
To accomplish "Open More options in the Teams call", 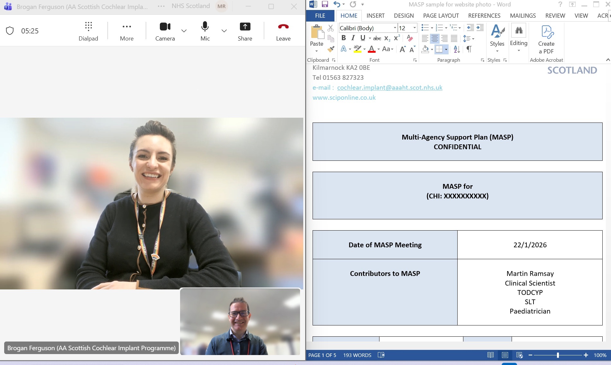I will 127,32.
